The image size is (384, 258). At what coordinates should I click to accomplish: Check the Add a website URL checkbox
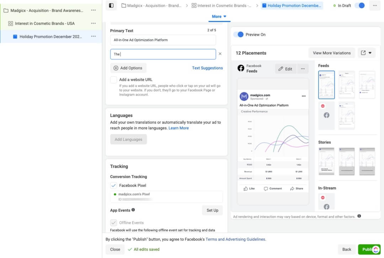[x=114, y=80]
